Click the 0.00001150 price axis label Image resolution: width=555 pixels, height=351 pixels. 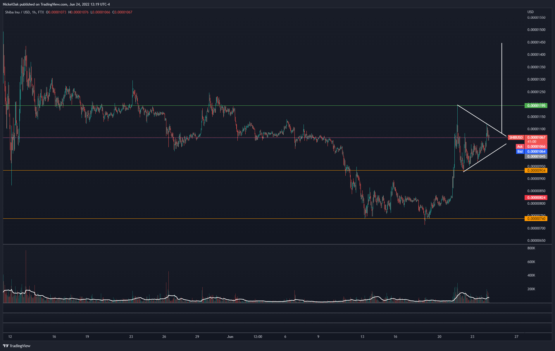click(x=536, y=117)
